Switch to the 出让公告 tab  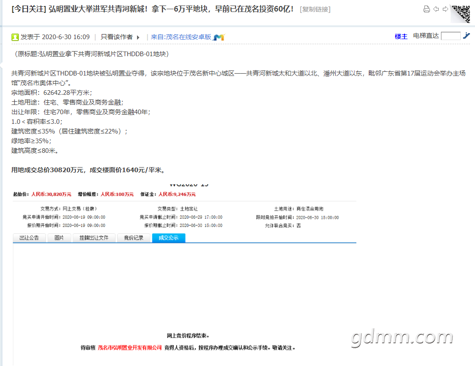(x=29, y=238)
